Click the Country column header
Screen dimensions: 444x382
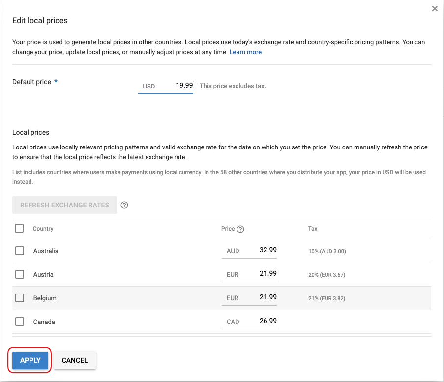43,229
